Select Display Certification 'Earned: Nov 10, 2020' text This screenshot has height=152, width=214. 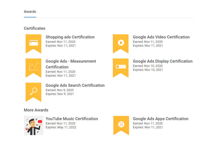[148, 66]
